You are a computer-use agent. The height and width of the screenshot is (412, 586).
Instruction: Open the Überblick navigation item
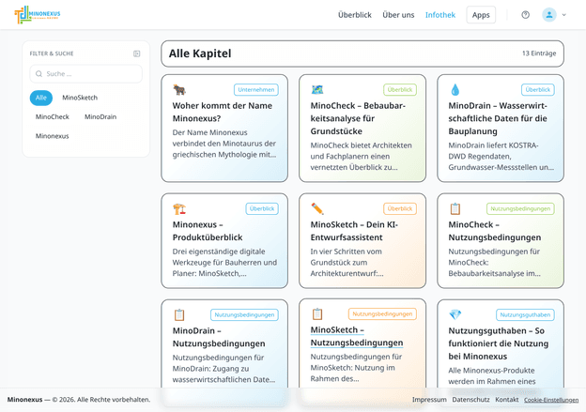[355, 15]
